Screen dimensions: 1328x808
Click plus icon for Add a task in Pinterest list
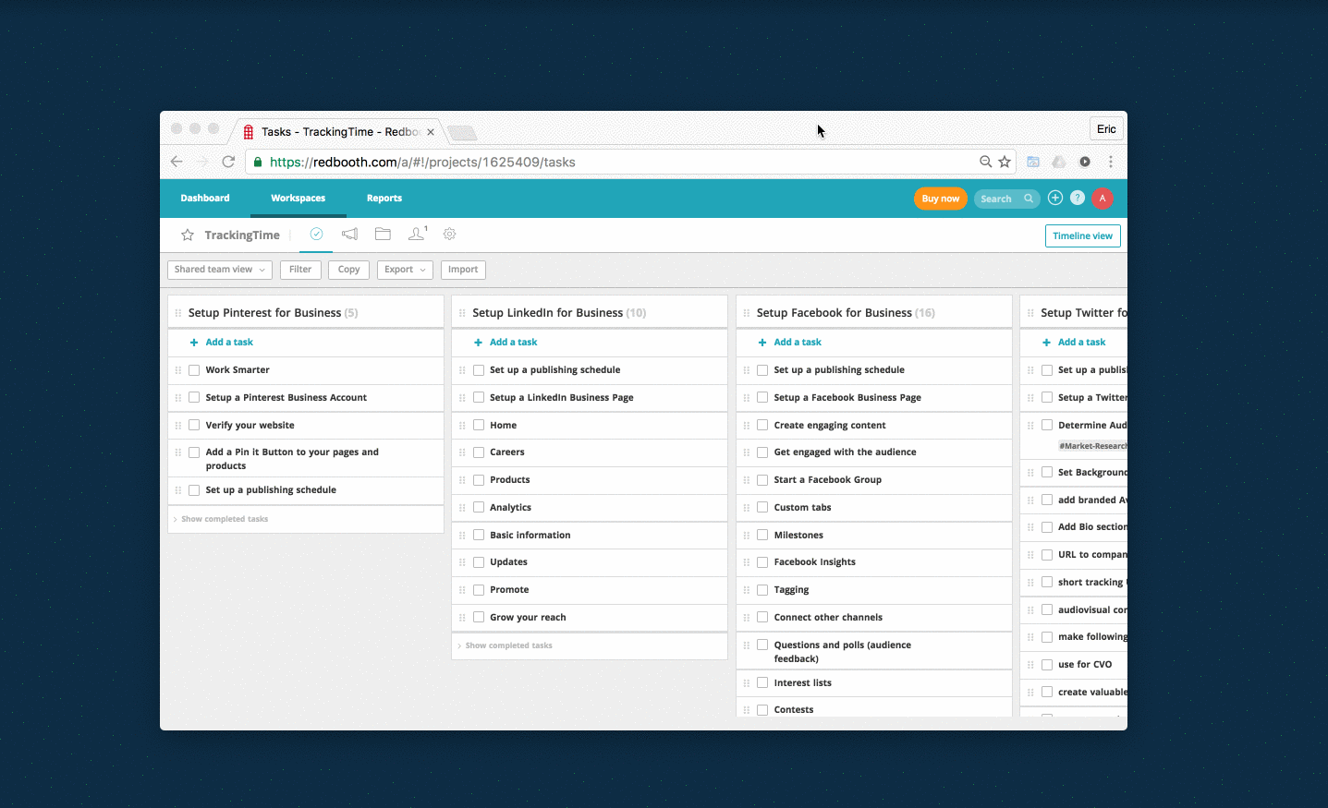[x=194, y=343]
